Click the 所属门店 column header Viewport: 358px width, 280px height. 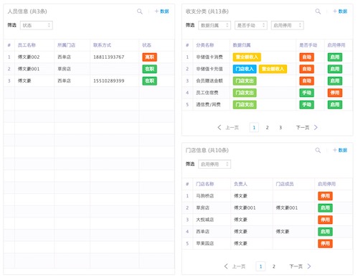pos(66,45)
